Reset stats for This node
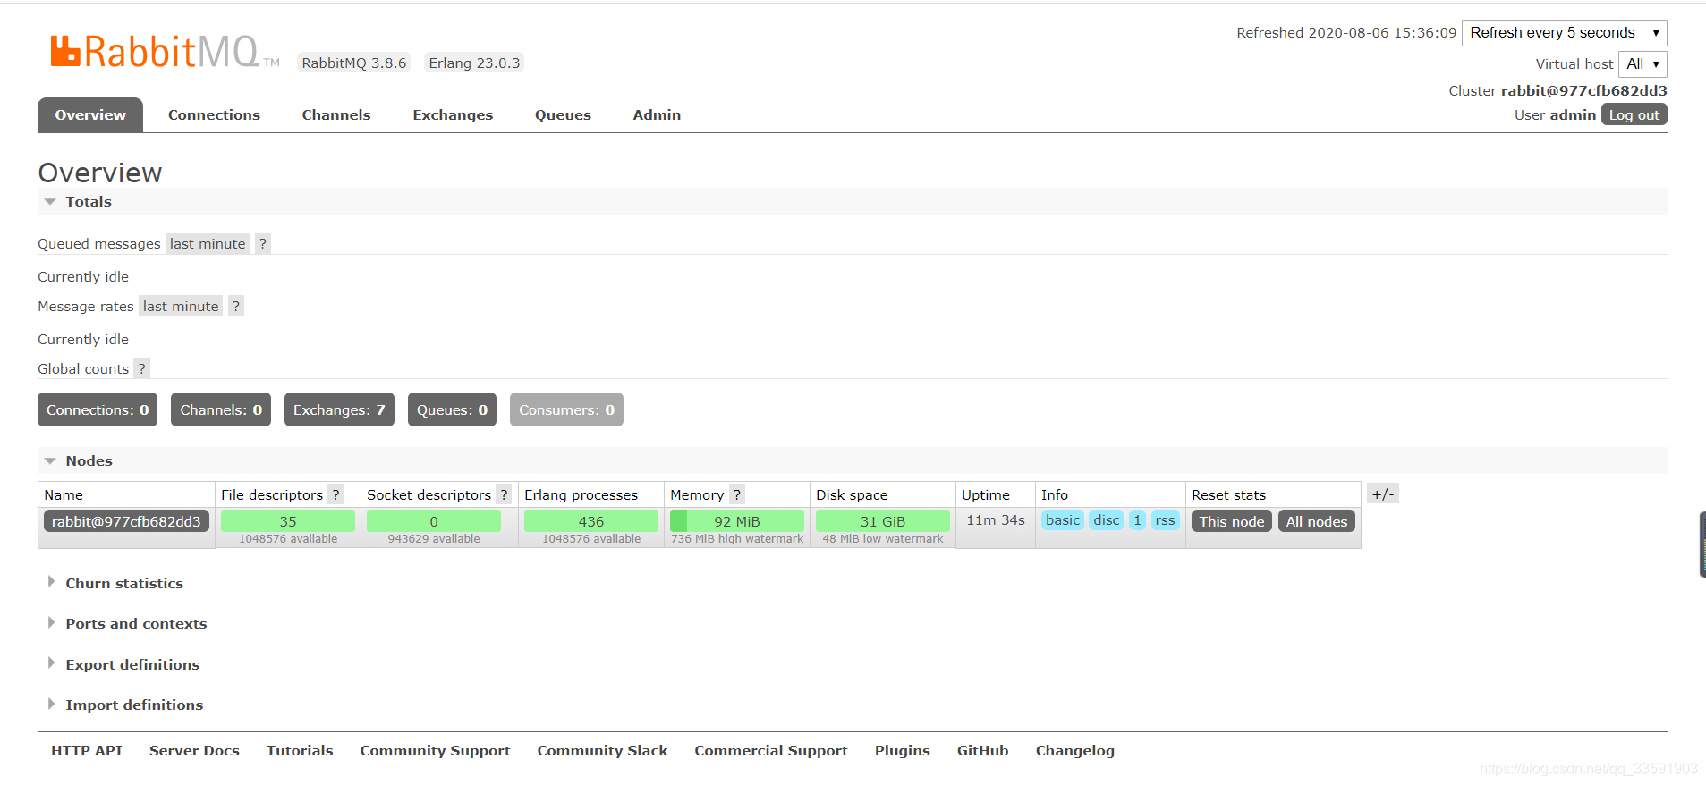 [x=1231, y=521]
